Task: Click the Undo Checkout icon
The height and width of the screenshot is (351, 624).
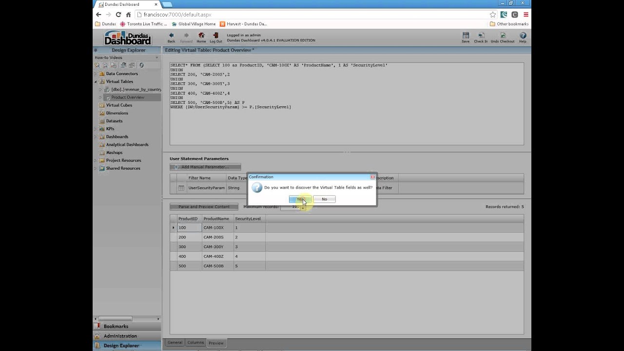Action: pos(503,36)
